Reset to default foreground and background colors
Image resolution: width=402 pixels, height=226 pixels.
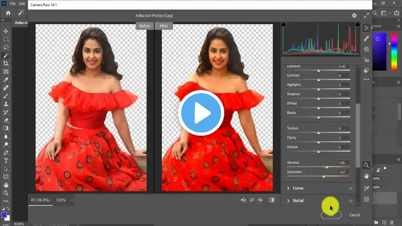click(3, 208)
